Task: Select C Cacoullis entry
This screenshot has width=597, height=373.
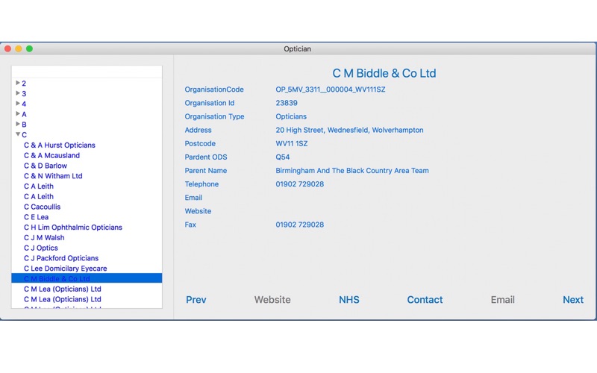Action: pos(43,207)
